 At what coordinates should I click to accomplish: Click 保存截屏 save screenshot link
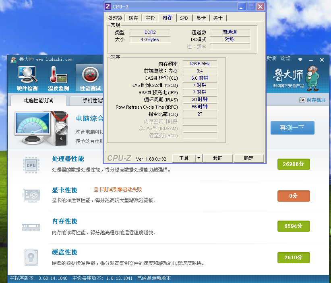pyautogui.click(x=316, y=100)
